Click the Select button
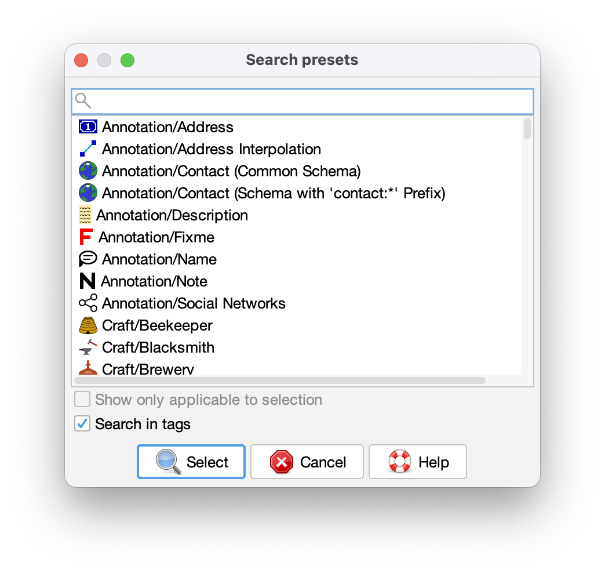Screen dimensions: 605x573 click(191, 462)
